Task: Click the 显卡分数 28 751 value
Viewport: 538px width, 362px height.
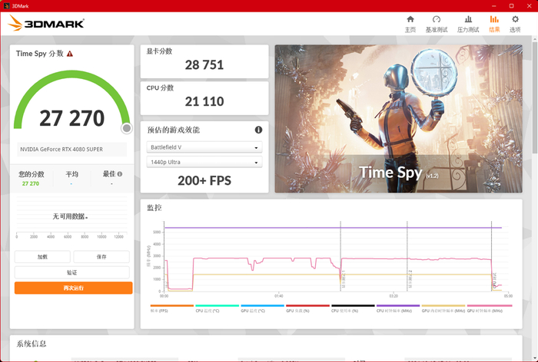Action: (x=204, y=64)
